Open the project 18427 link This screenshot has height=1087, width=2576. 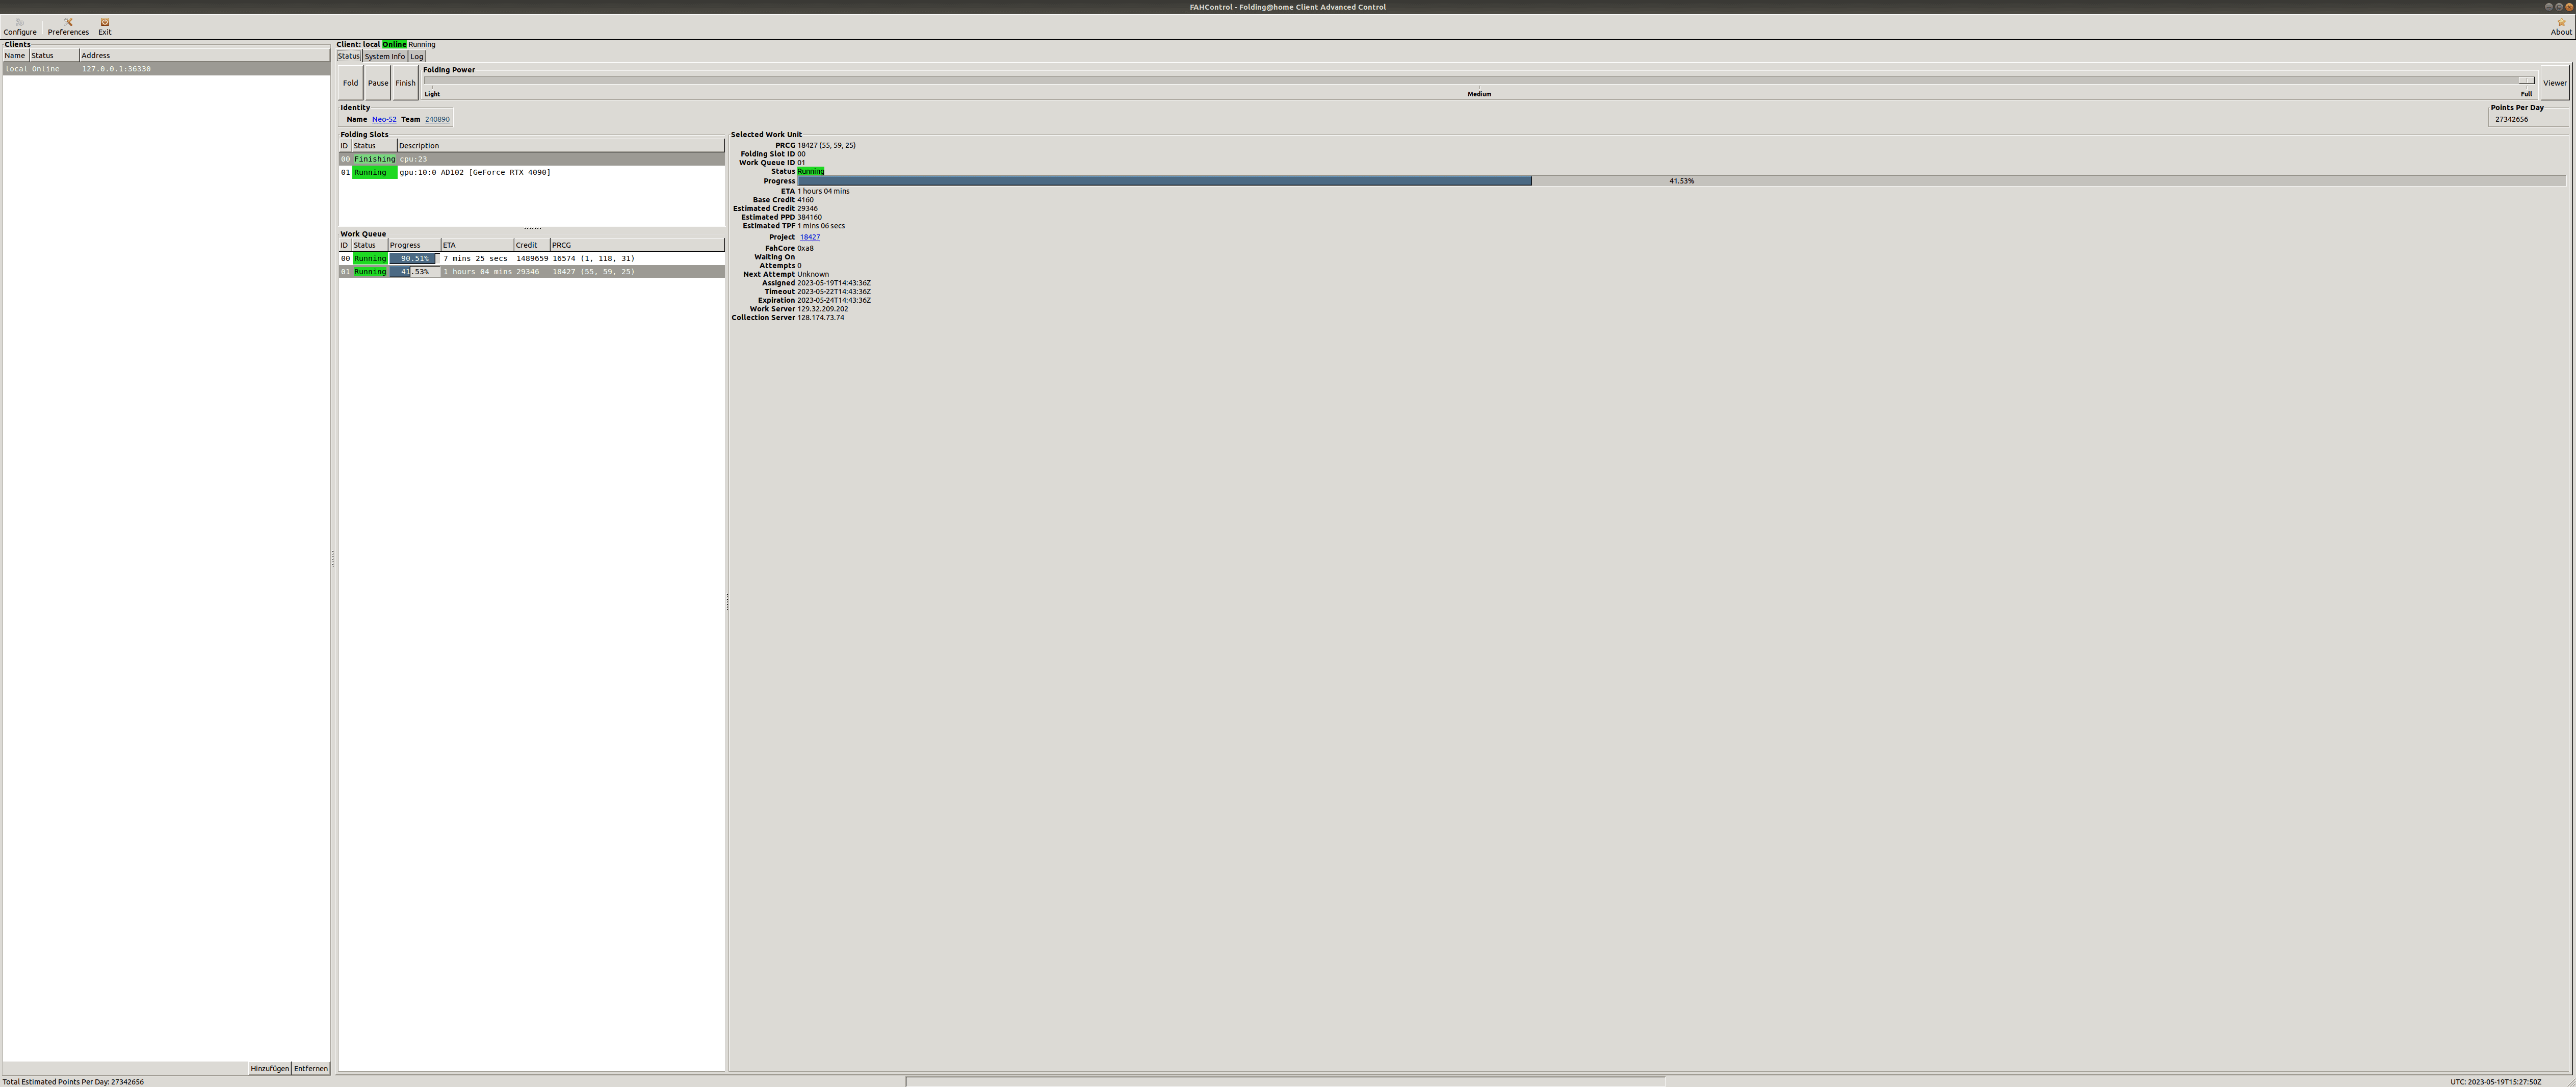point(810,237)
